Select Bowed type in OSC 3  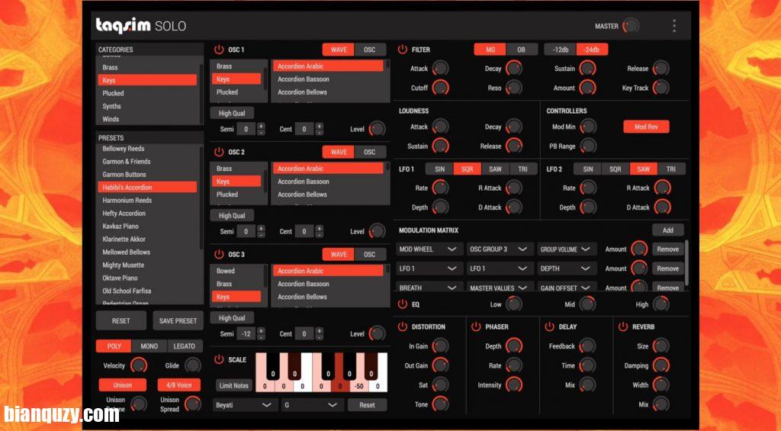[x=236, y=271]
